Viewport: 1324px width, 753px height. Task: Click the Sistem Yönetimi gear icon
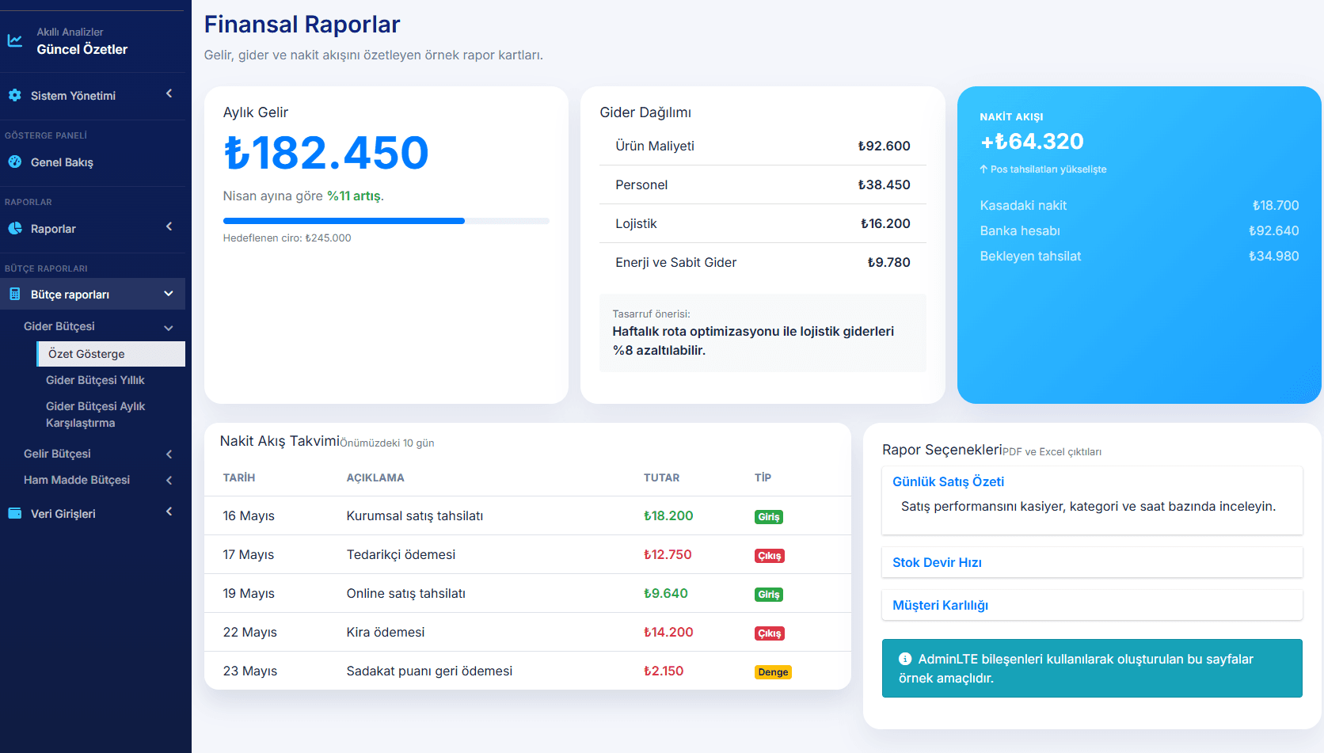point(15,95)
